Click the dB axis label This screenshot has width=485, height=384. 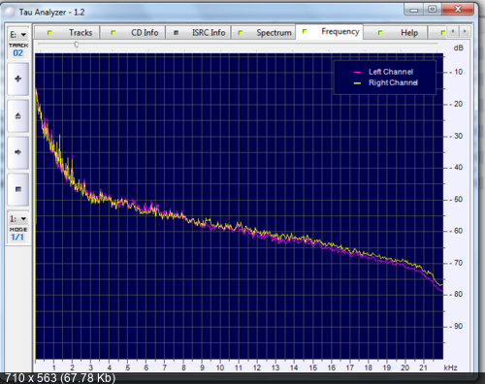click(459, 48)
